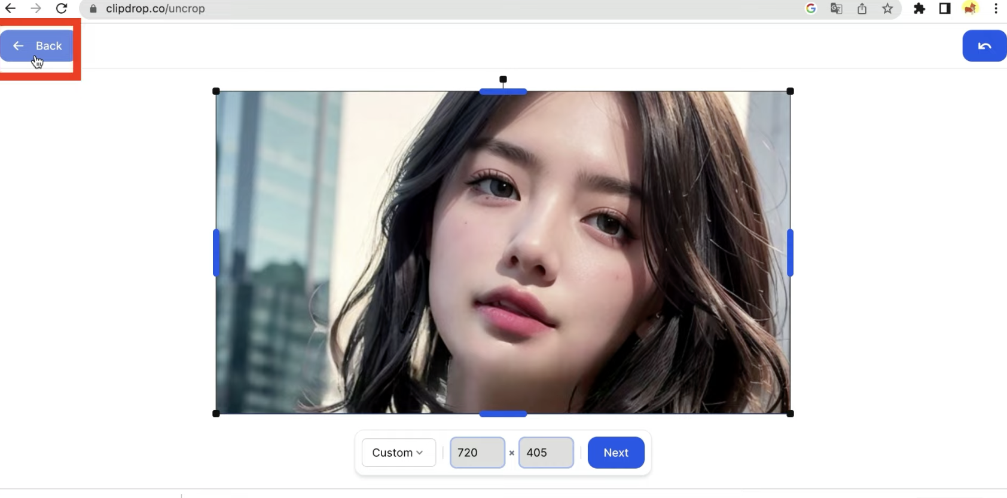The image size is (1007, 498).
Task: Click the top-right corner crop handle
Action: pos(790,91)
